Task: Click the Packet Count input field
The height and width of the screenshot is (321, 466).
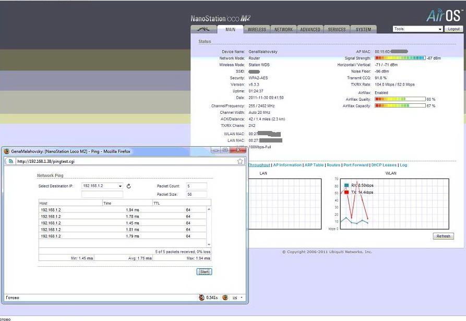Action: pos(197,186)
